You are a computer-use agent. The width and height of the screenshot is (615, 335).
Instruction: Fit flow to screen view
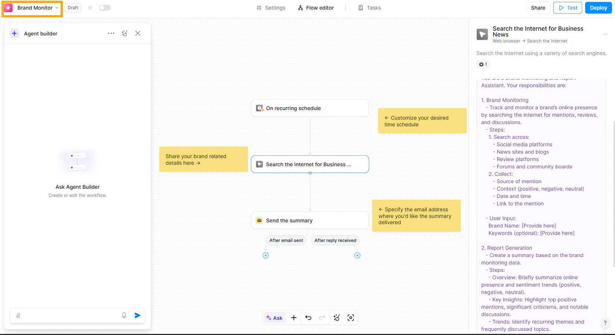point(351,318)
